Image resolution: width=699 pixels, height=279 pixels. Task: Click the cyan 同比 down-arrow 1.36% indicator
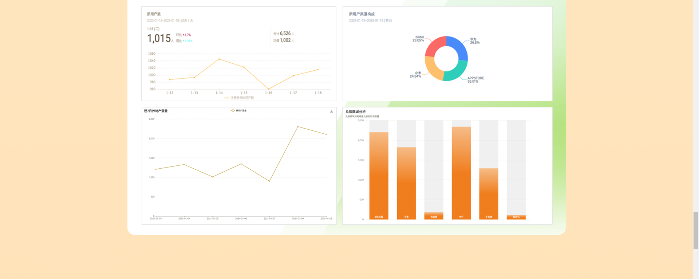[x=187, y=41]
